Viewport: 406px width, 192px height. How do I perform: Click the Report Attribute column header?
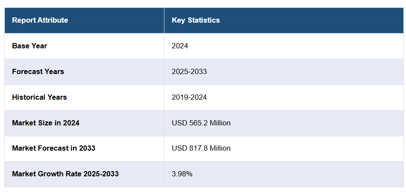coord(40,20)
